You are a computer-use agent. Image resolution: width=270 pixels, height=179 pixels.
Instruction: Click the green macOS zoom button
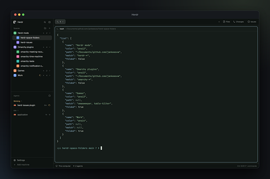coord(23,15)
